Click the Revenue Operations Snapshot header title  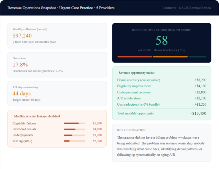[x=61, y=8]
